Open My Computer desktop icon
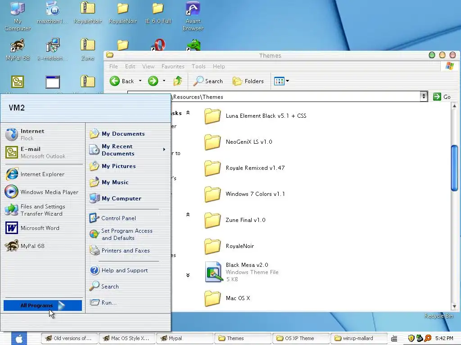 click(x=18, y=16)
